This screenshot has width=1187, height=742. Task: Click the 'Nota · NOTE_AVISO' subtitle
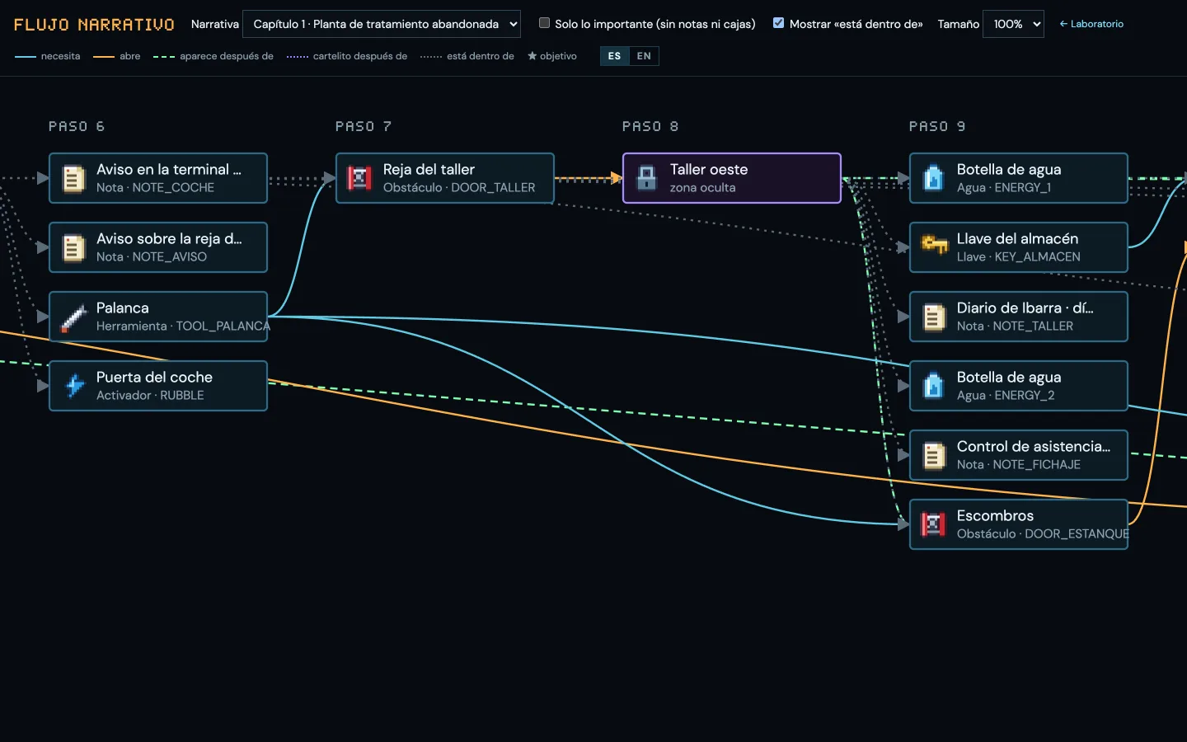(x=152, y=257)
